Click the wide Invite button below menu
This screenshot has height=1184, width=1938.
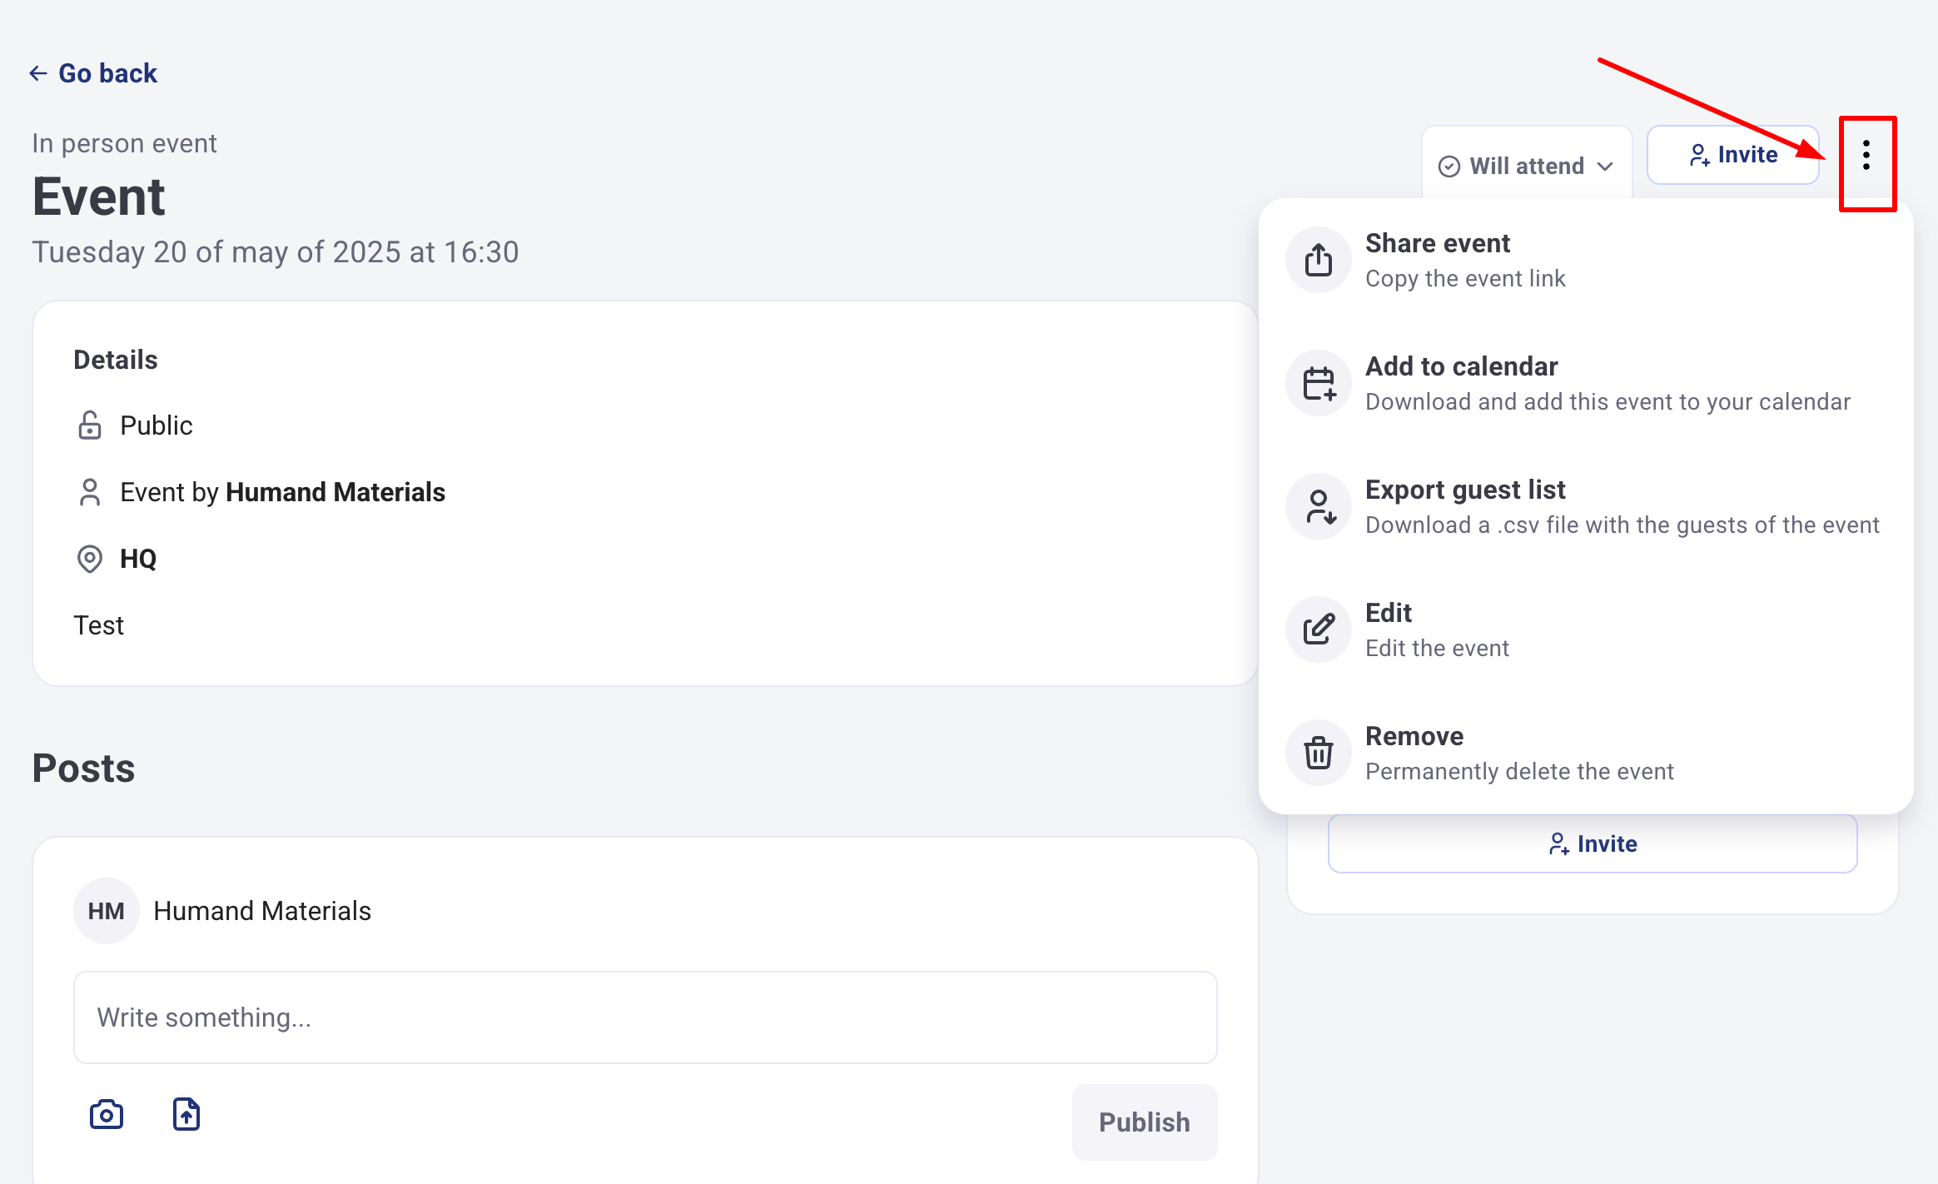pyautogui.click(x=1592, y=843)
